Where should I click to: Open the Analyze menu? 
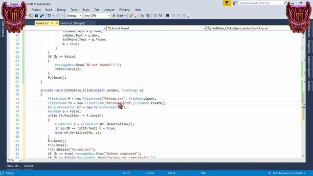point(109,10)
